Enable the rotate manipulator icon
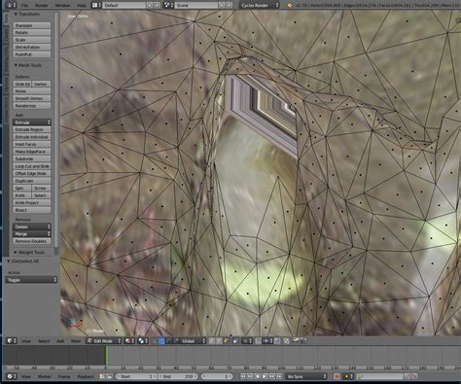The height and width of the screenshot is (384, 461). [x=168, y=340]
